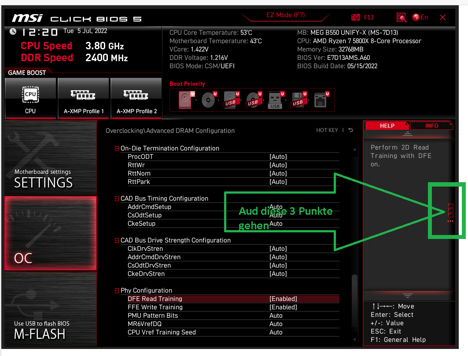The image size is (468, 356).
Task: Take a screenshot with the F12 camera icon
Action: click(355, 17)
